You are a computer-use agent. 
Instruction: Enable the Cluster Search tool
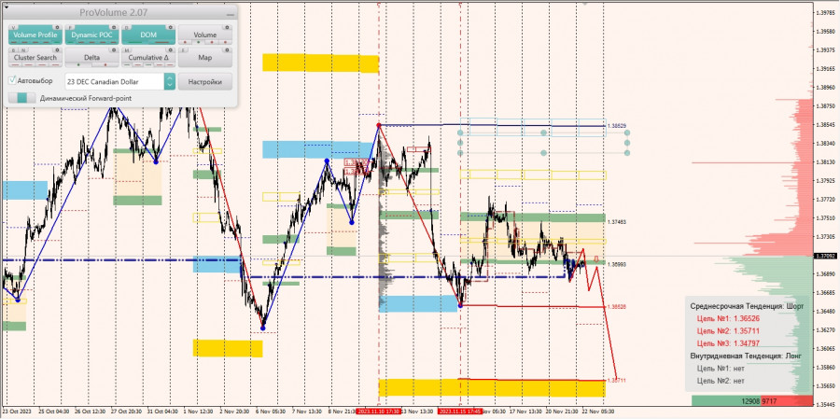point(35,58)
